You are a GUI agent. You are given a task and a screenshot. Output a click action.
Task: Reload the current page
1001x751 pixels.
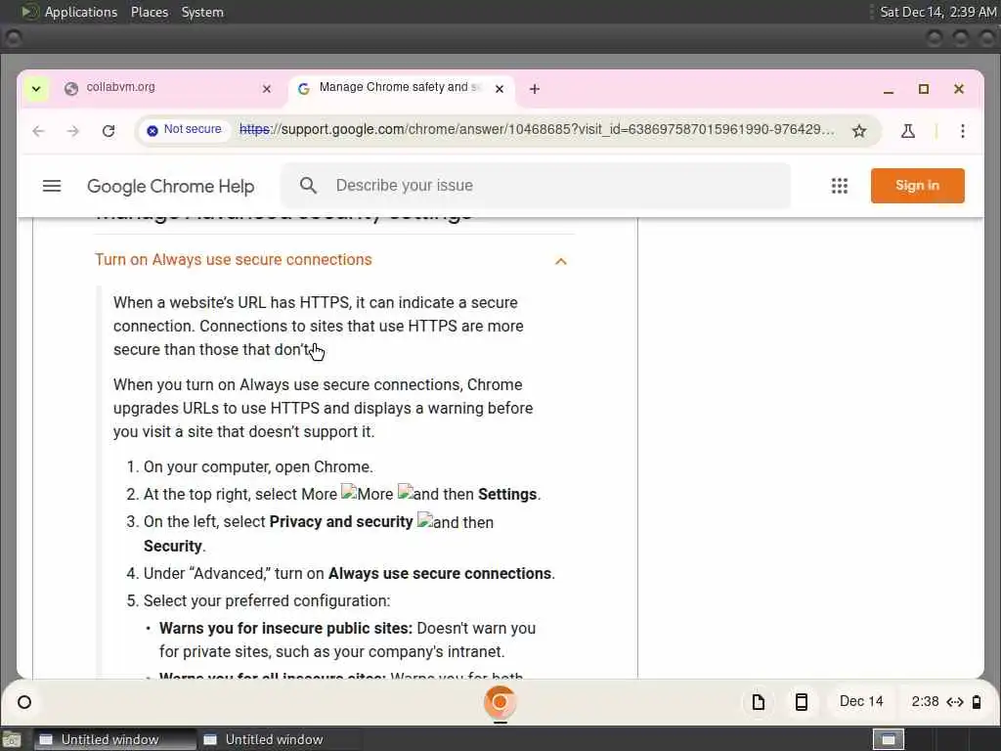(x=109, y=131)
